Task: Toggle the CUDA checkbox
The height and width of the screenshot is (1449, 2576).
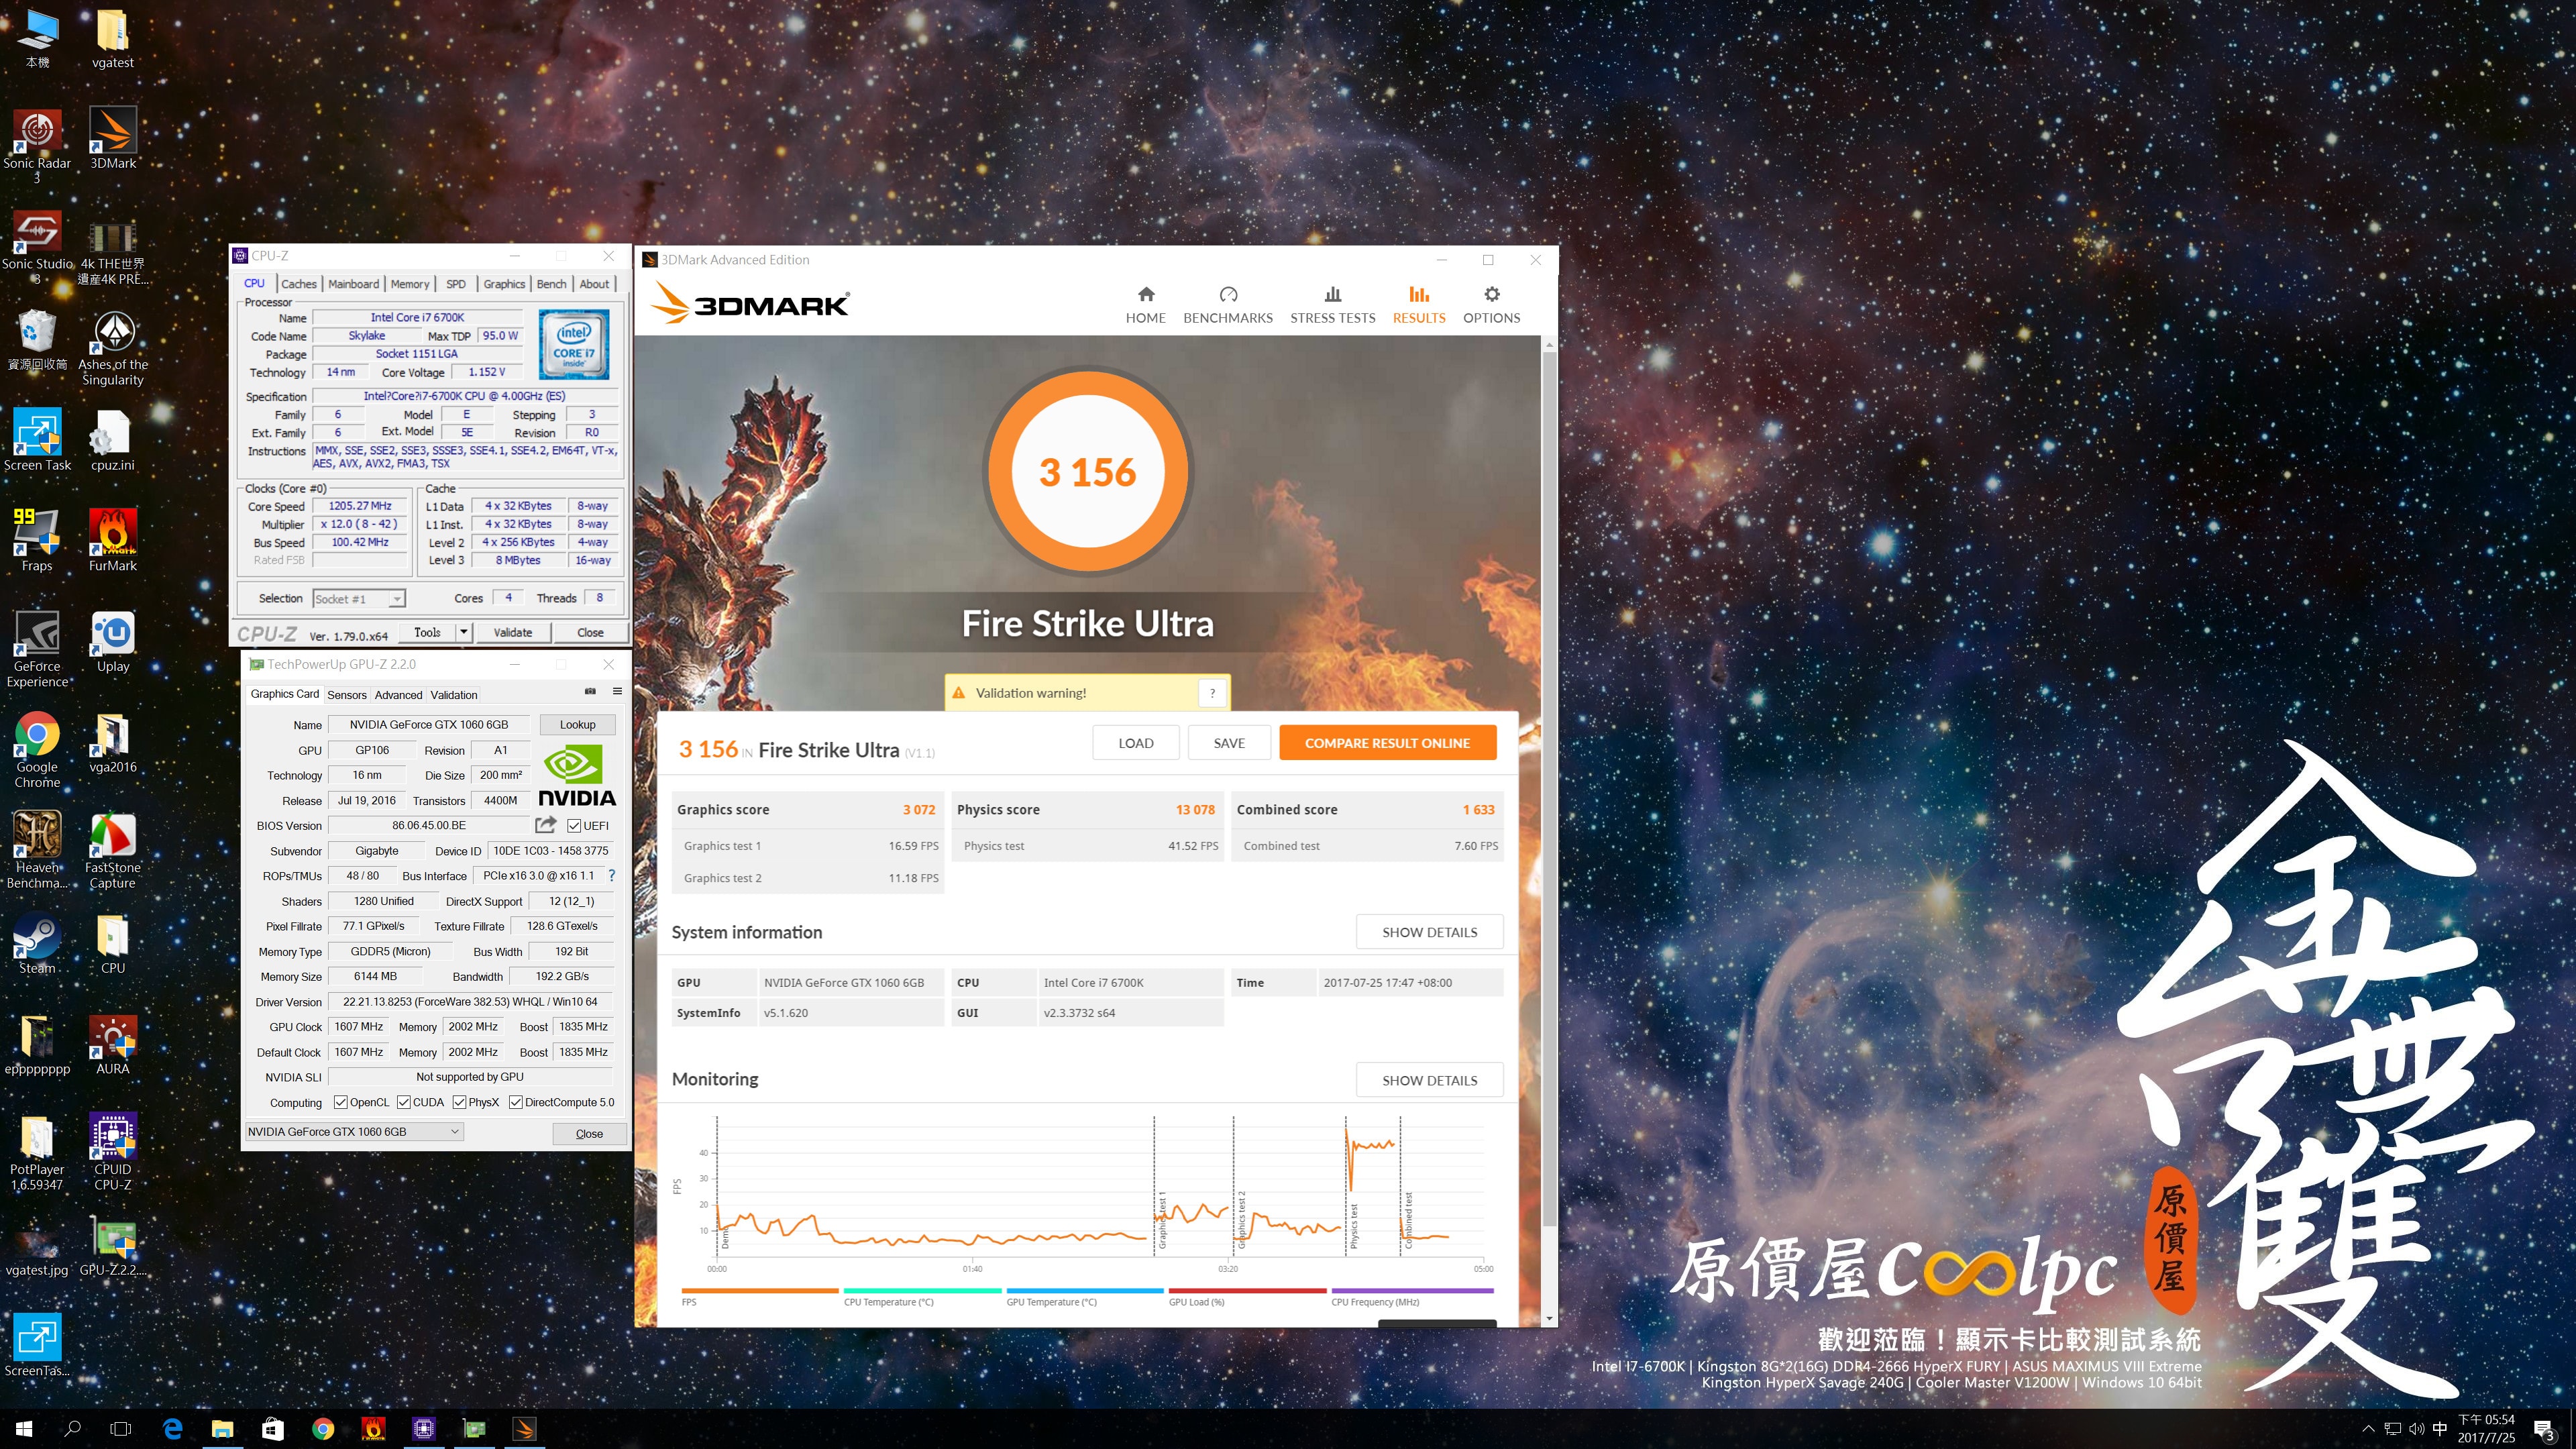Action: [404, 1103]
